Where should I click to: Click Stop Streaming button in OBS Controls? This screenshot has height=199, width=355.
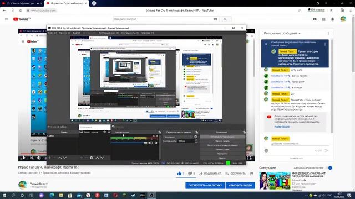(222, 137)
